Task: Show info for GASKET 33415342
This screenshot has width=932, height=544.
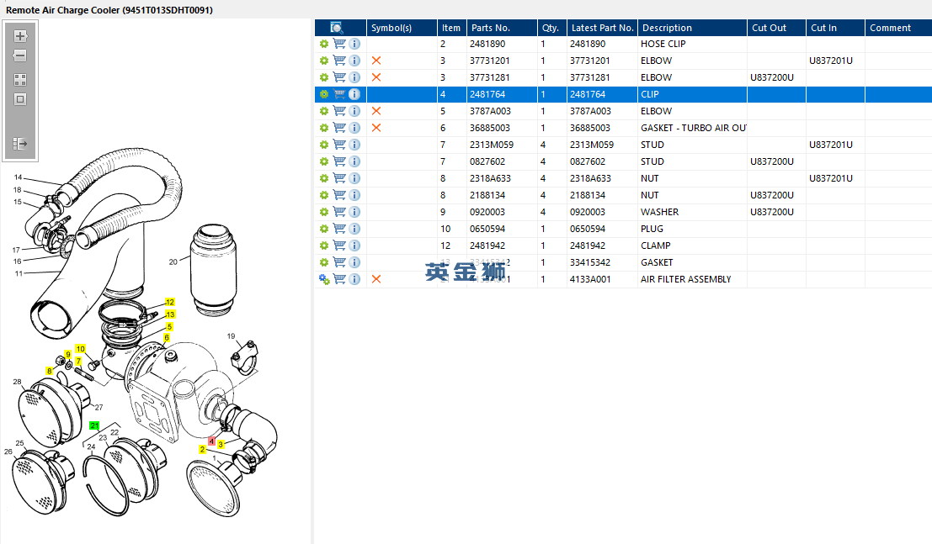Action: tap(354, 262)
